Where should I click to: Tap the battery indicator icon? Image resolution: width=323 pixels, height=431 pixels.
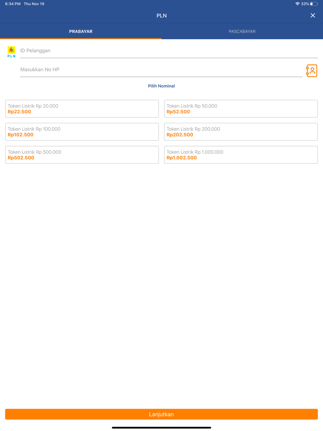[314, 4]
